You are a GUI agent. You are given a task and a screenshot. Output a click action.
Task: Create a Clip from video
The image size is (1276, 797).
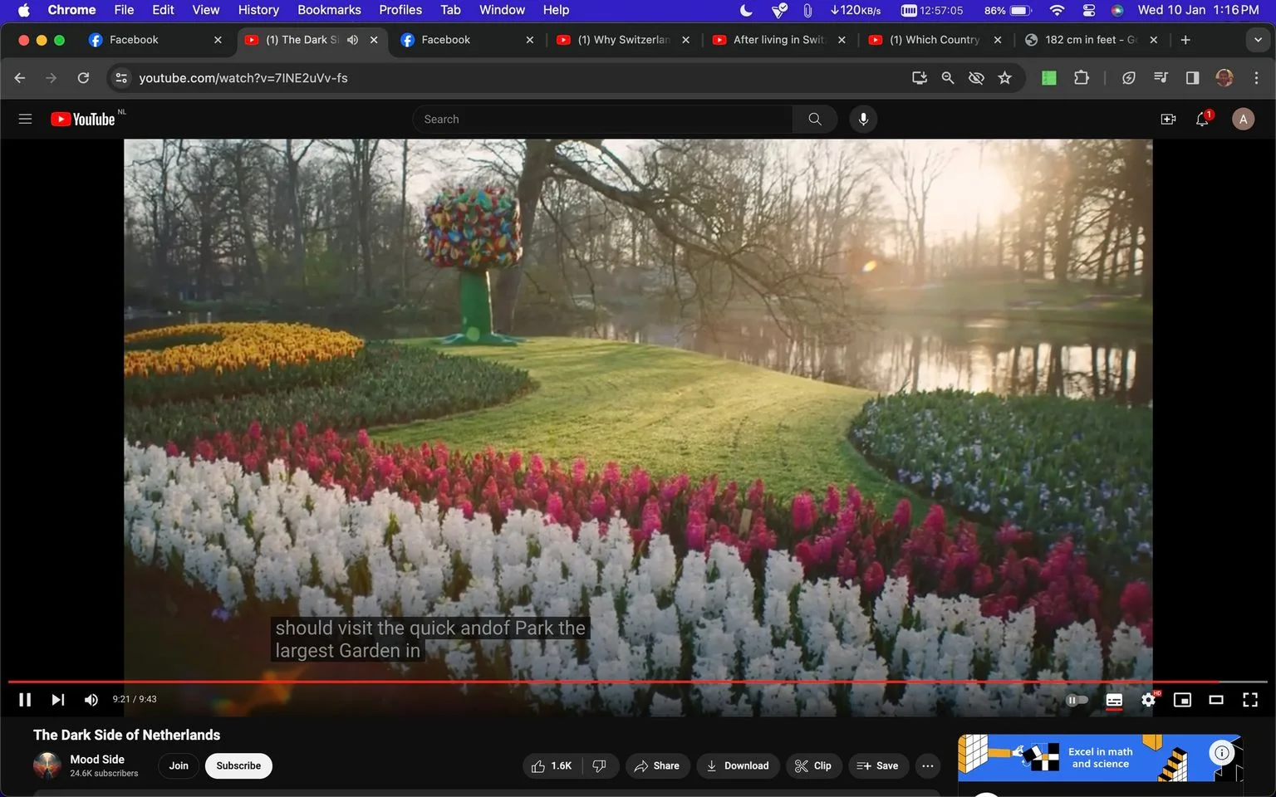coord(813,765)
